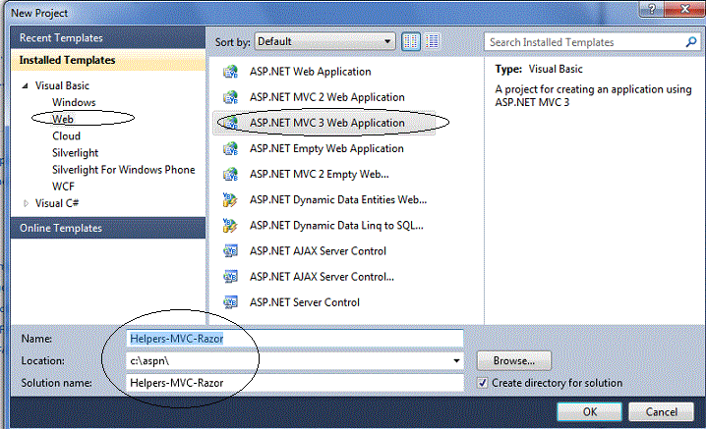Select ASP.NET Dynamic Data Linq to SQL... text

[336, 225]
